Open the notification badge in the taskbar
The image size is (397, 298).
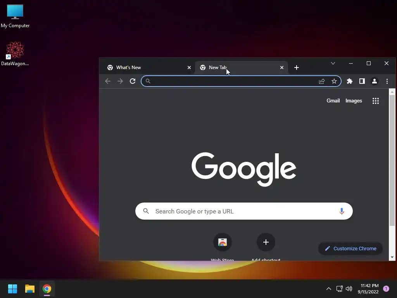pyautogui.click(x=386, y=289)
